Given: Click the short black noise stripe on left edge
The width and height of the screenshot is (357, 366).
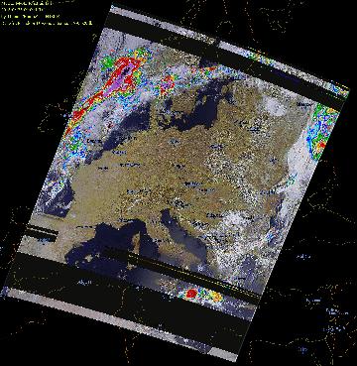Looking at the screenshot, I should click(41, 232).
